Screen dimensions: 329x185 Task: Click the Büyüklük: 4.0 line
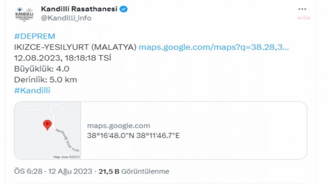[x=42, y=69]
